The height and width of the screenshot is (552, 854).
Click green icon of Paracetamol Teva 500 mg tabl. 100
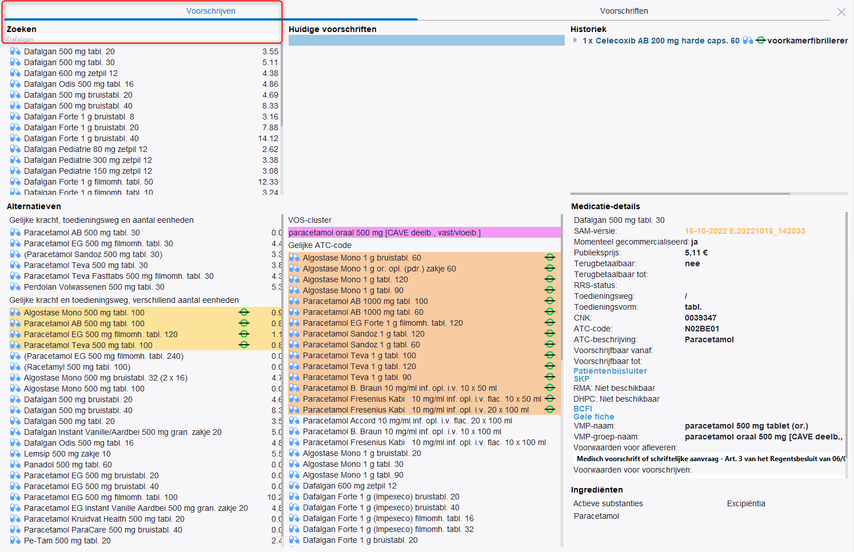click(244, 345)
